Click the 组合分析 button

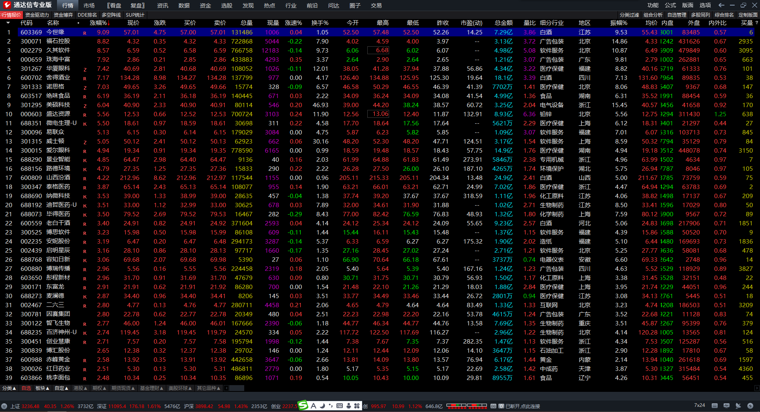[653, 15]
